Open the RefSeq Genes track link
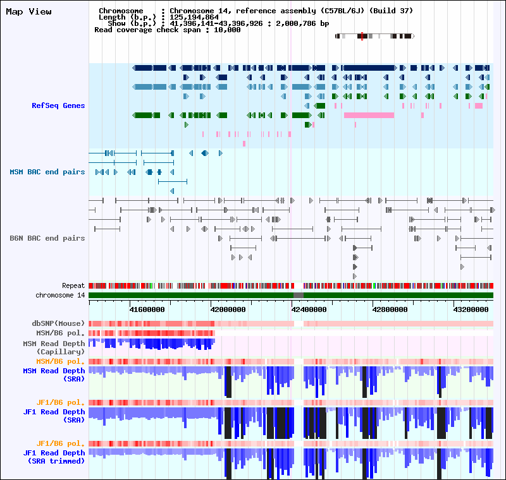The height and width of the screenshot is (480, 506). tap(58, 105)
